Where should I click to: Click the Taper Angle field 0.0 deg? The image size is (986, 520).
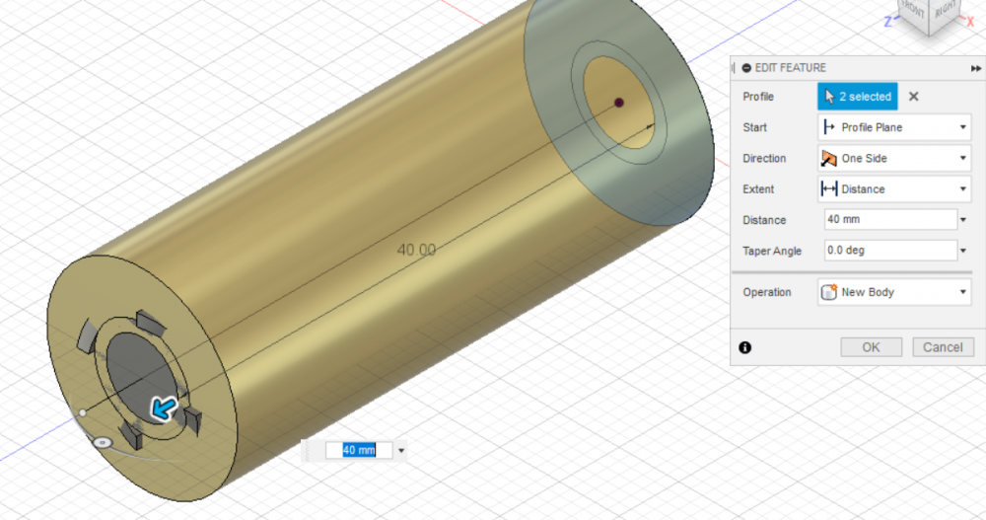(890, 251)
